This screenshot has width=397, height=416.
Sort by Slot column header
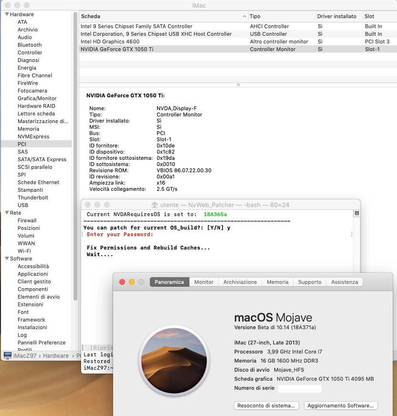coord(380,16)
